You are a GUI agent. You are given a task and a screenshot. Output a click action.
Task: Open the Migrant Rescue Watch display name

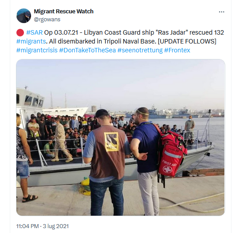click(63, 12)
